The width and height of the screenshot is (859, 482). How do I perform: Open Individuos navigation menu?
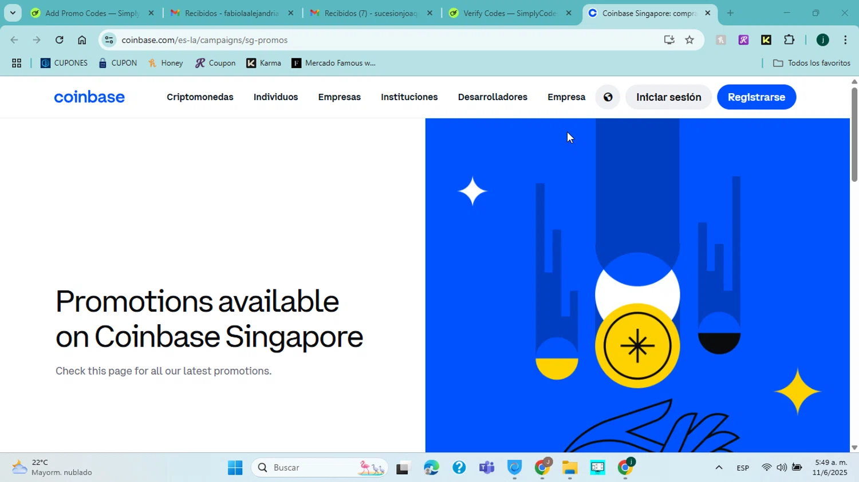pos(275,97)
